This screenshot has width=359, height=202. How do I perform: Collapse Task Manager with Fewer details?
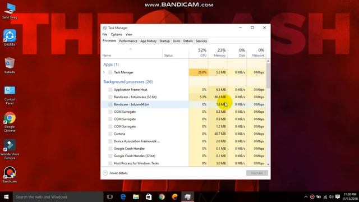point(115,173)
